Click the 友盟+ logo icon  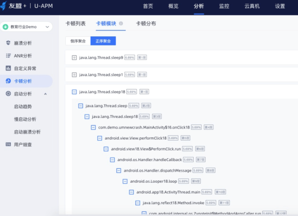click(3, 6)
